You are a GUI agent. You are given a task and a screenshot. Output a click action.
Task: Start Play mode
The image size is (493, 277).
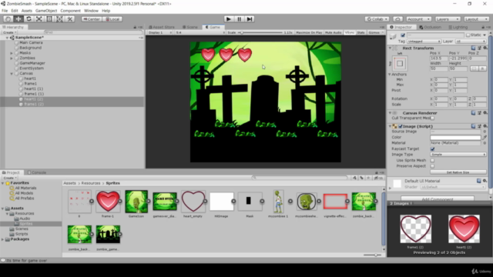tap(229, 19)
